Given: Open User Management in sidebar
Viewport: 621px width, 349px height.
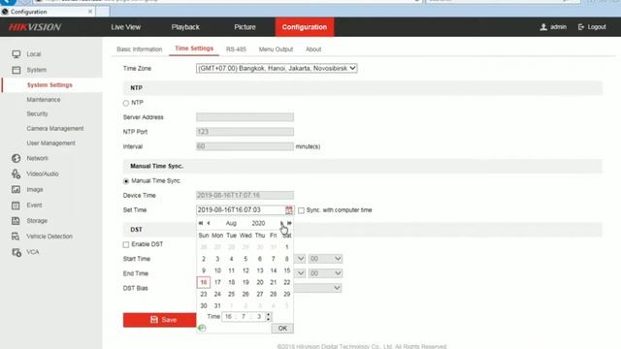Looking at the screenshot, I should coord(50,143).
